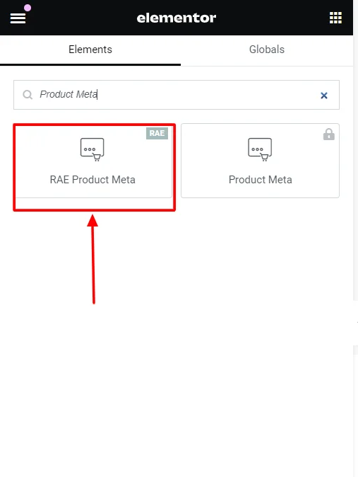
Task: Click the RAE badge on the widget
Action: pos(157,133)
